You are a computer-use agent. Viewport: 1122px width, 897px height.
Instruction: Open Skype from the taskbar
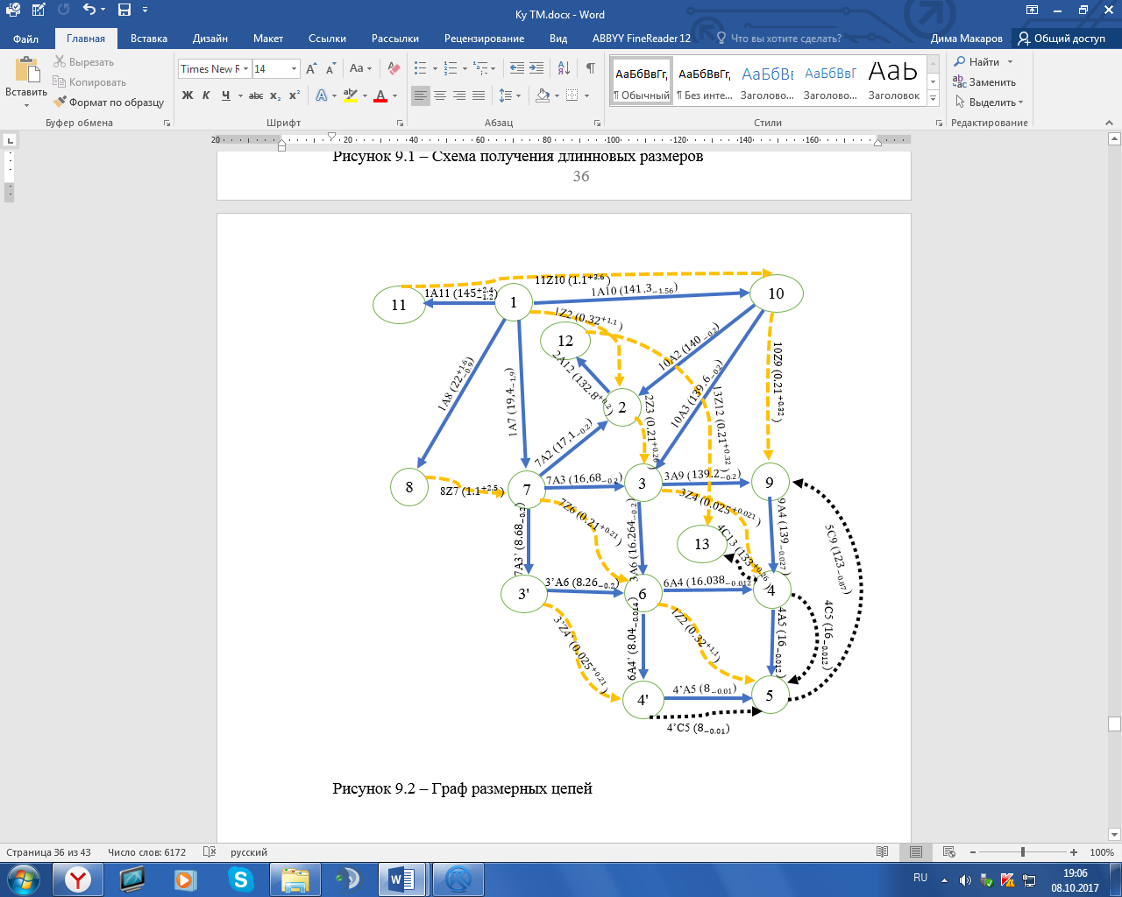240,879
